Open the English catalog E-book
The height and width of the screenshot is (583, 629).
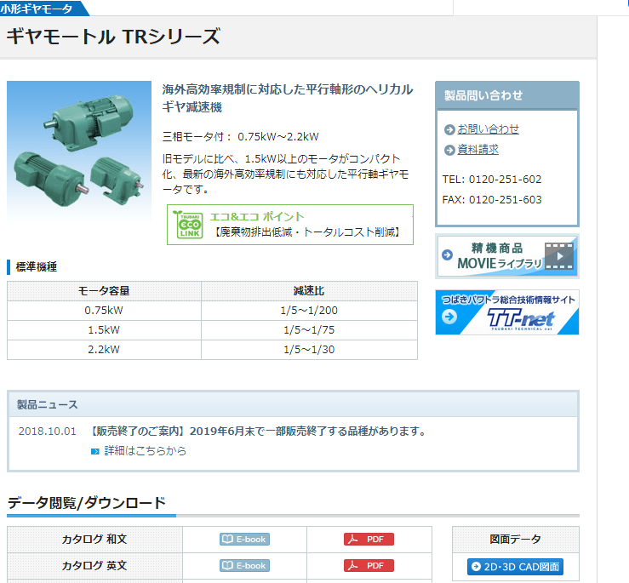click(244, 565)
